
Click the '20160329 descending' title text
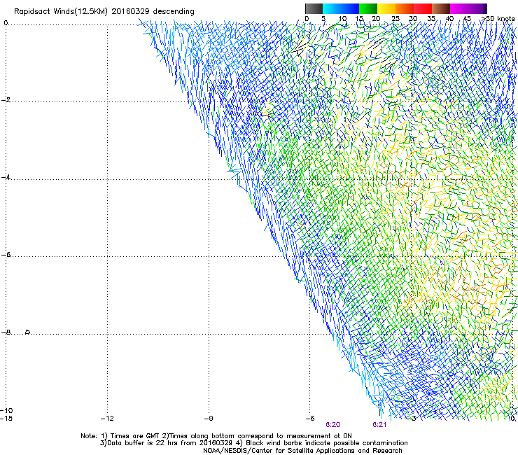pyautogui.click(x=153, y=12)
